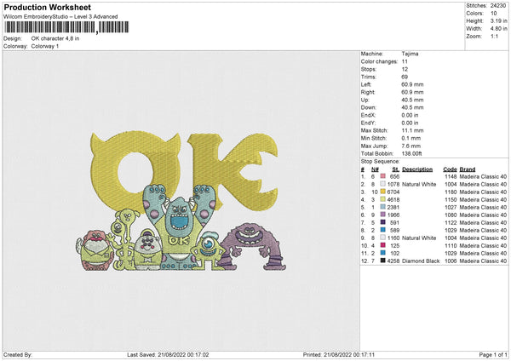Select the Width value 4.80 in

[x=498, y=29]
